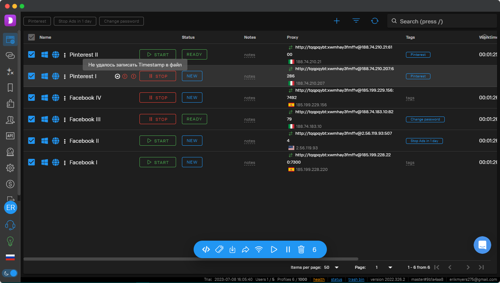Click the globe icon of Facebook III
Viewport: 500px width, 283px height.
56,119
